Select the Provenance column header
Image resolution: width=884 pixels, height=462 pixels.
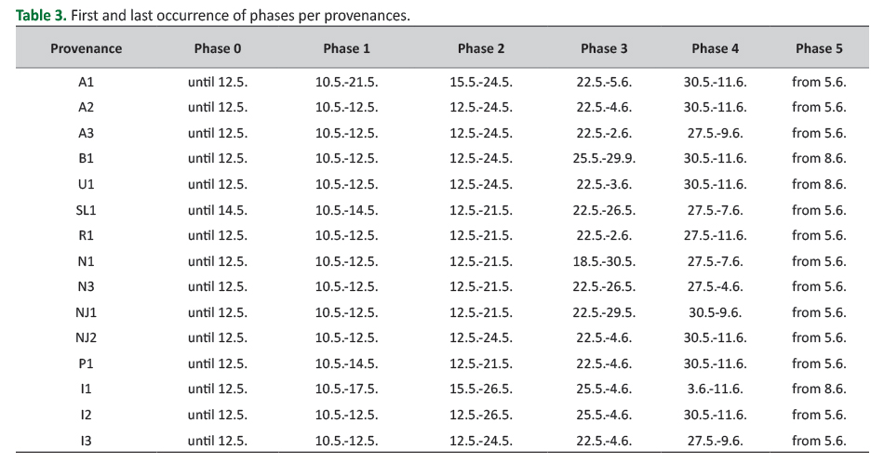click(86, 48)
